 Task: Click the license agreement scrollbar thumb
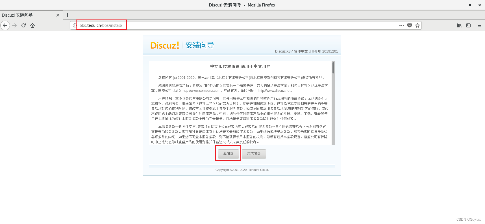click(x=333, y=68)
